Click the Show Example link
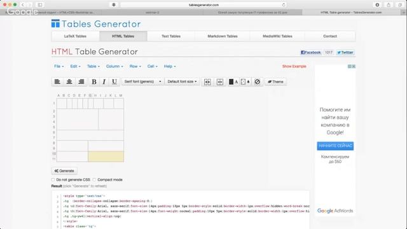 point(294,66)
